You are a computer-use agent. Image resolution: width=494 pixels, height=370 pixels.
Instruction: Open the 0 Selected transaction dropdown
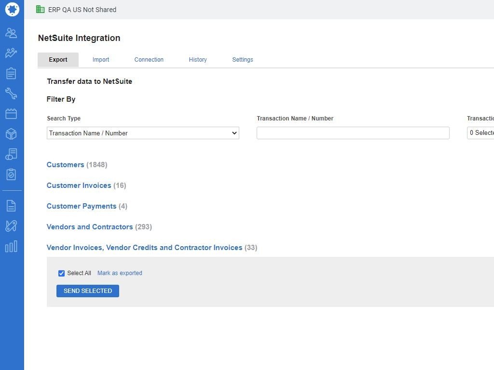click(480, 133)
